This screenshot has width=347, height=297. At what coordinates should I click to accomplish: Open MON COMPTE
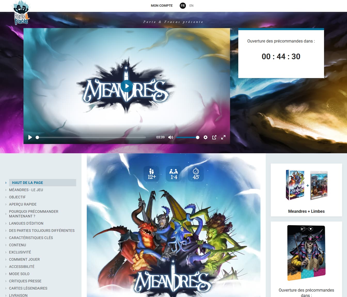tap(162, 5)
